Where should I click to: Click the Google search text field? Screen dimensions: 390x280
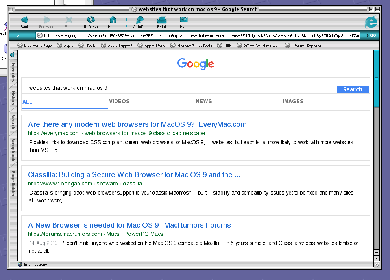(x=179, y=88)
